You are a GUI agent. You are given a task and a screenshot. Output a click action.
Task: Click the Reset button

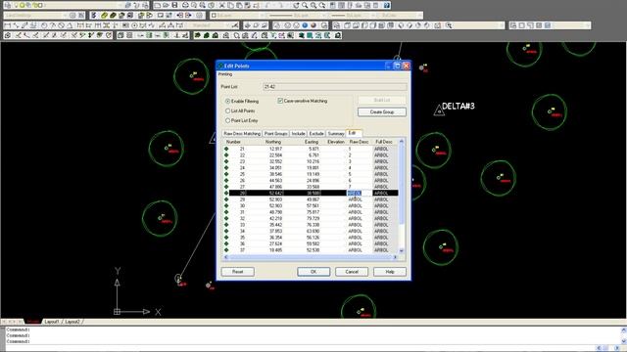tap(237, 272)
